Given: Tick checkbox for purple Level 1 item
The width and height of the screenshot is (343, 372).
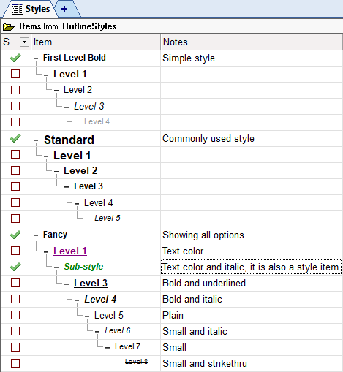Looking at the screenshot, I should click(x=15, y=251).
